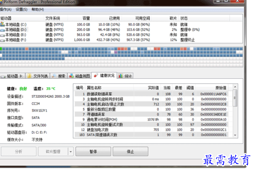The height and width of the screenshot is (173, 254).
Task: Select the SATA 降速错误次数 row
Action: point(151,135)
